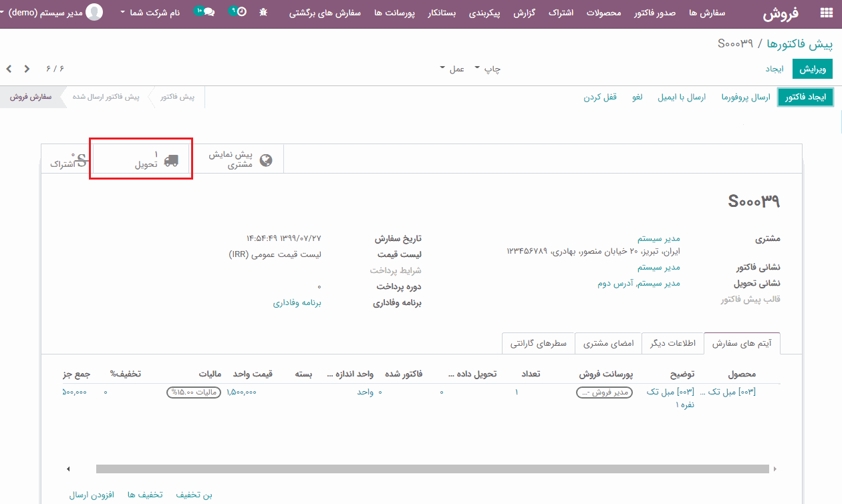This screenshot has width=842, height=504.
Task: Open the delivery truck smart button
Action: tap(142, 160)
